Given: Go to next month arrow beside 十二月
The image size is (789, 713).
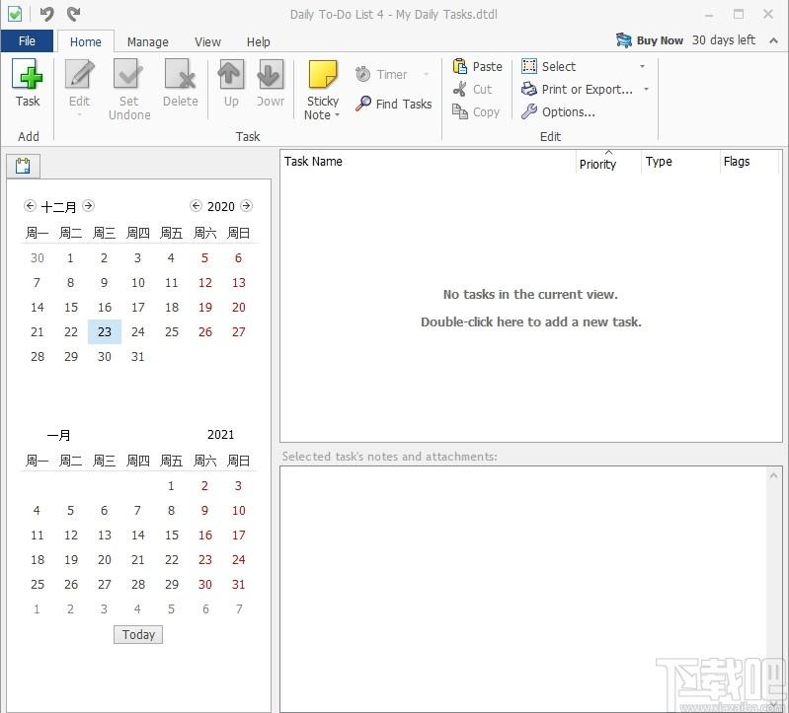Looking at the screenshot, I should pos(88,205).
